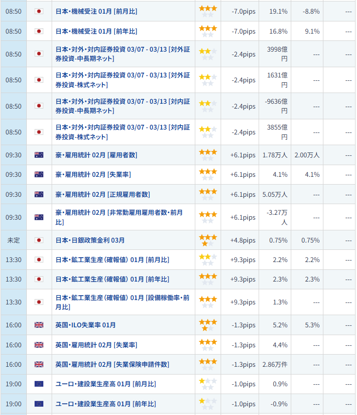Click the star rating for 豪・雇用統計 [雇用者数]

point(208,155)
